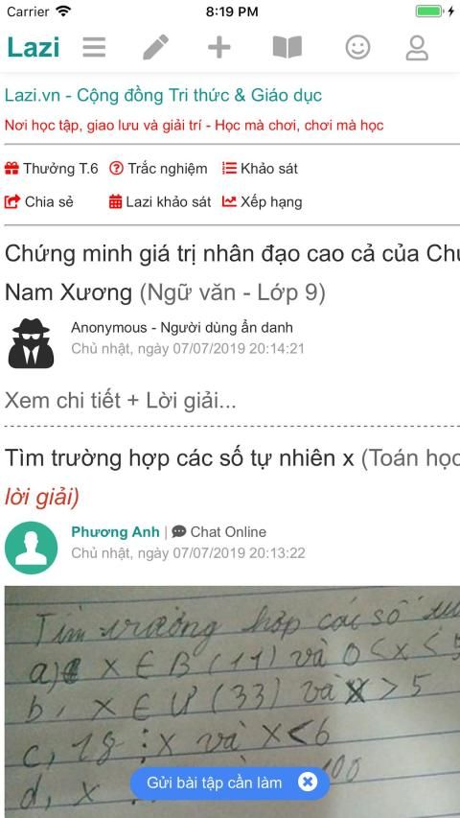Screen dimensions: 460x818
Task: Tap Gửi bài tập cần làm button
Action: [x=215, y=783]
